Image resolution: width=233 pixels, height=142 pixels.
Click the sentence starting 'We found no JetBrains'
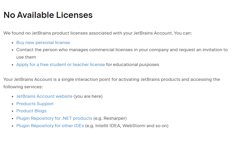point(98,33)
